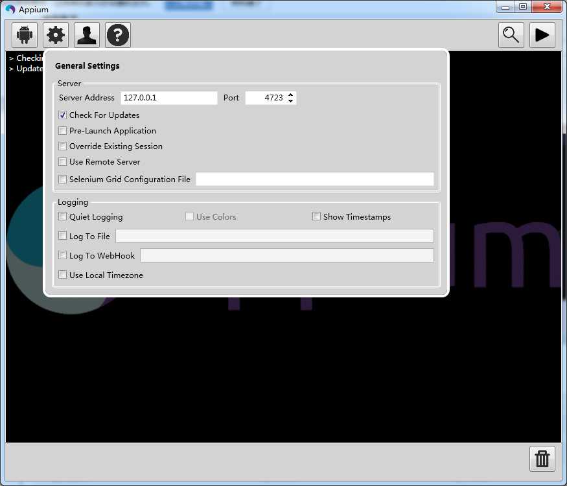This screenshot has width=567, height=486.
Task: Check Selenium Grid Configuration File box
Action: (x=63, y=179)
